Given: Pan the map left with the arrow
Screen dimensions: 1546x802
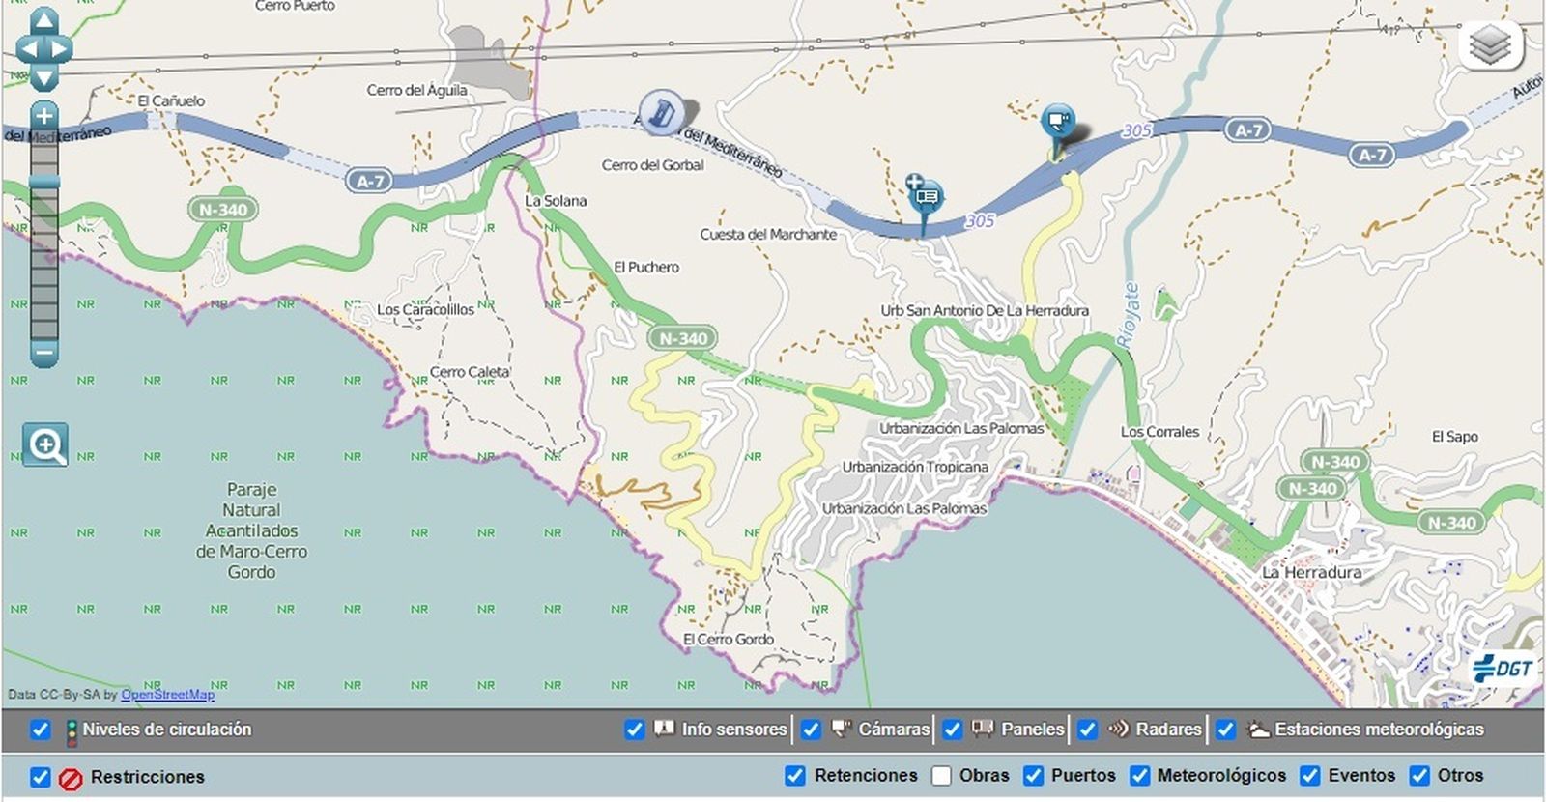Looking at the screenshot, I should [x=27, y=49].
